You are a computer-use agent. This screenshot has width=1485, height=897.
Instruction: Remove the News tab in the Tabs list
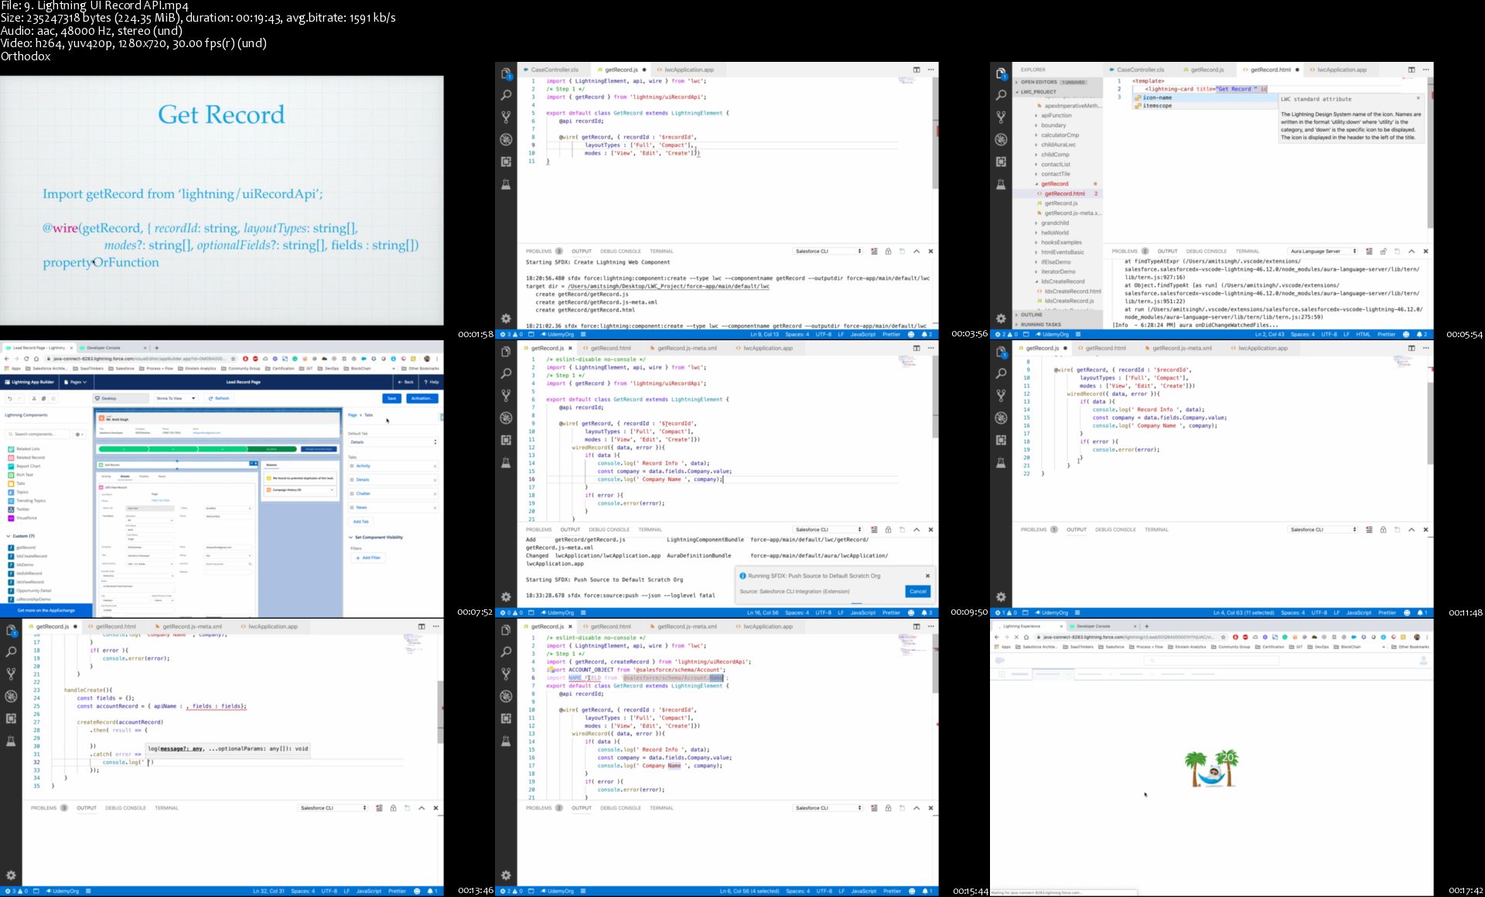click(435, 508)
